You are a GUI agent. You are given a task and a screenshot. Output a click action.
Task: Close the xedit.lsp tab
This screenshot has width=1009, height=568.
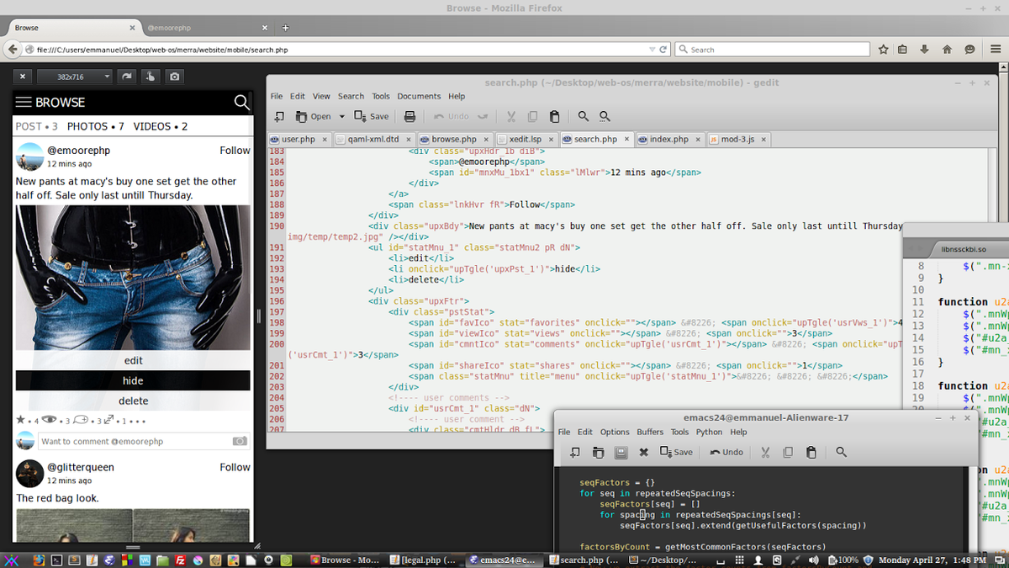coord(550,139)
